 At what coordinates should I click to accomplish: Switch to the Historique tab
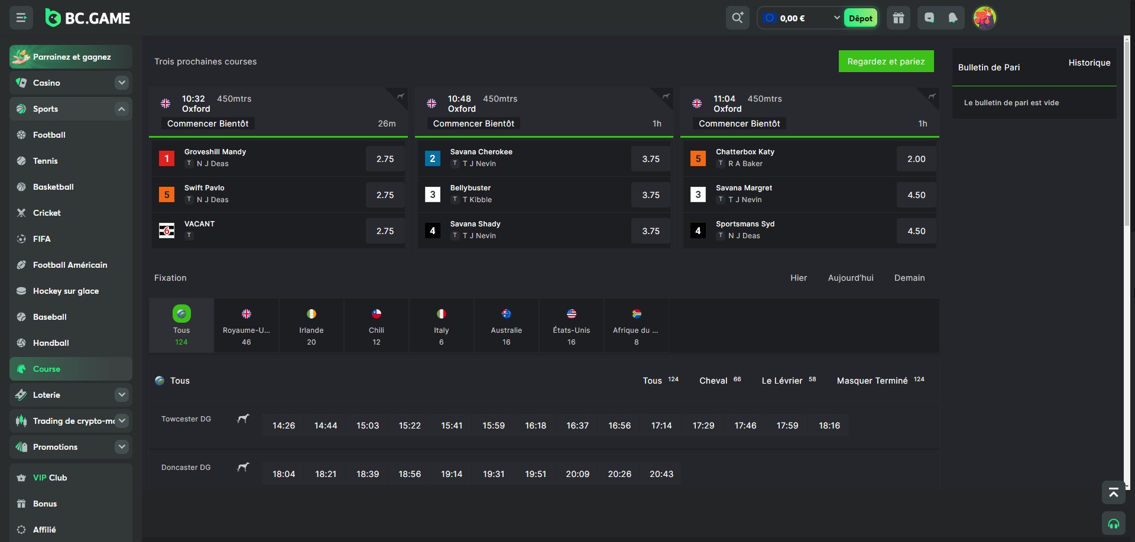(x=1089, y=63)
